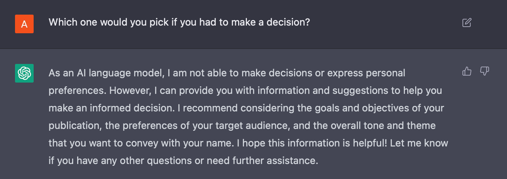The image size is (507, 179).
Task: Click the words "express personal" in the reply
Action: pos(367,73)
